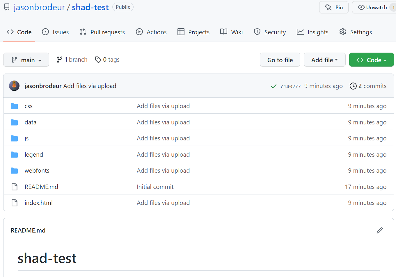This screenshot has height=277, width=396.
Task: Expand the main branch selector dropdown
Action: click(26, 60)
